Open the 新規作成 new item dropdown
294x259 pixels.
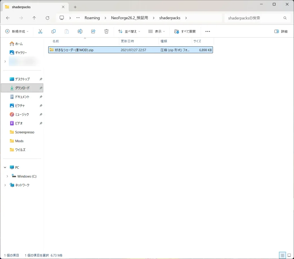17,31
